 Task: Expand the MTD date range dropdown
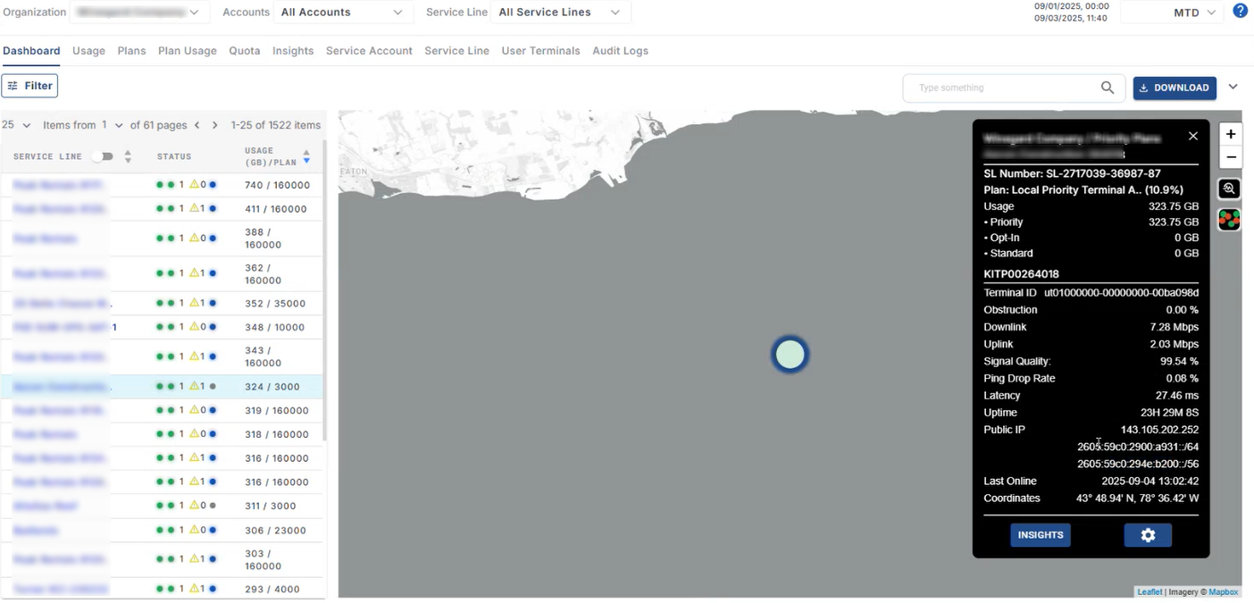point(1194,13)
